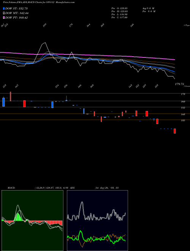190x251 pixels.
Task: Click the 139 low label below EMA chart
Action: 144,86
